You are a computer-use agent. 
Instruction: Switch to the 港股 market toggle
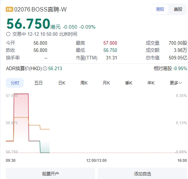coord(160,9)
